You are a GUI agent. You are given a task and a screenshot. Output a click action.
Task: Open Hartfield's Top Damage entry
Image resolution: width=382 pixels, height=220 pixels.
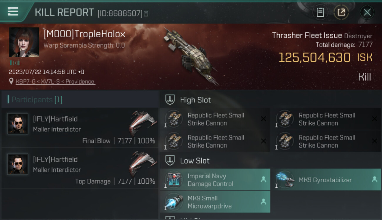(80, 168)
